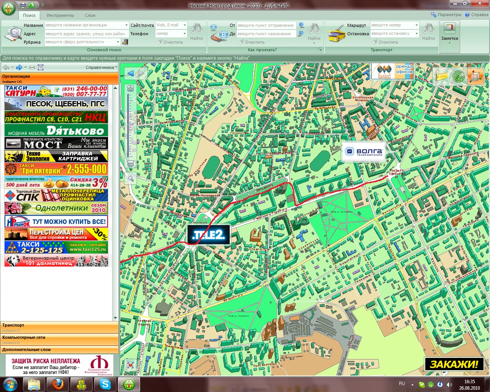Expand the Заметки notes dropdown

(449, 43)
